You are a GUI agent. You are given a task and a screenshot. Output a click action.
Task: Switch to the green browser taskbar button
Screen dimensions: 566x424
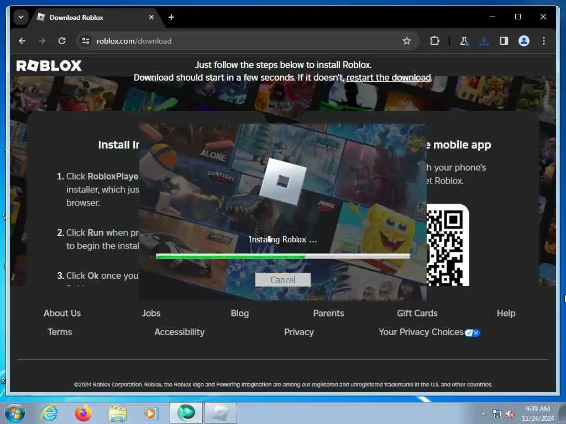click(x=186, y=413)
